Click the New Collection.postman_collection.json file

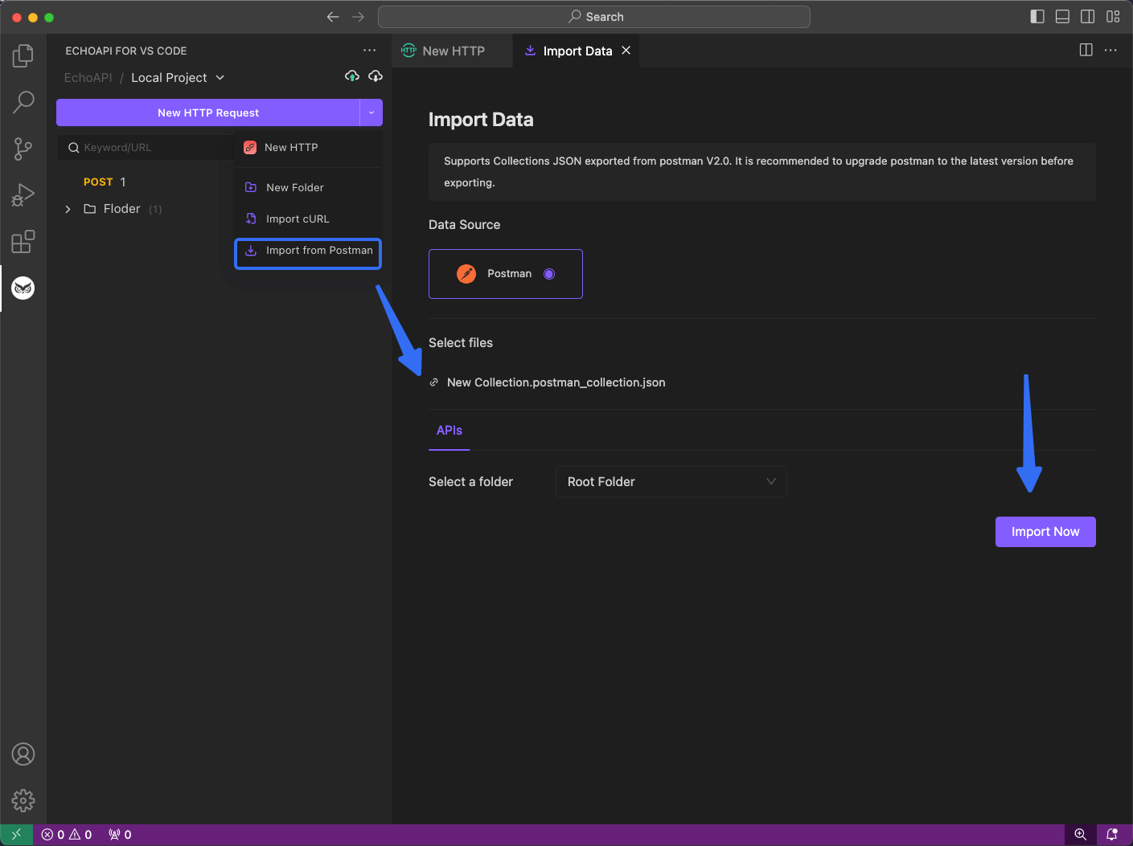click(556, 382)
